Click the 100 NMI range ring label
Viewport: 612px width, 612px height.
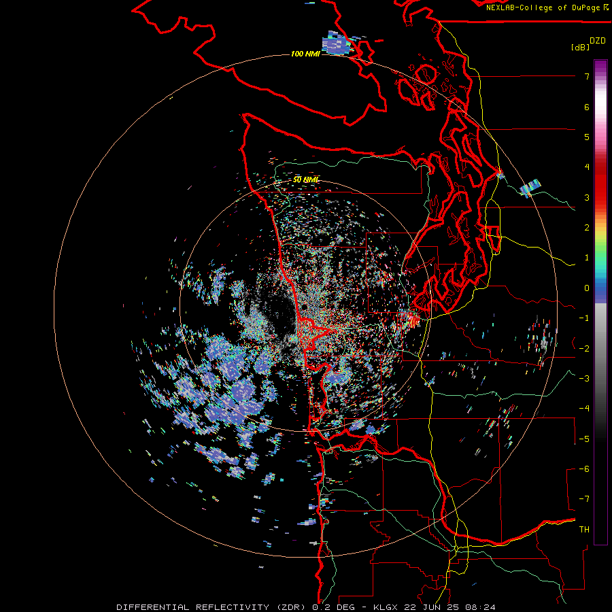click(305, 54)
